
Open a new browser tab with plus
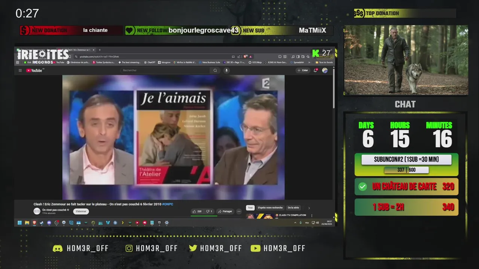100,50
